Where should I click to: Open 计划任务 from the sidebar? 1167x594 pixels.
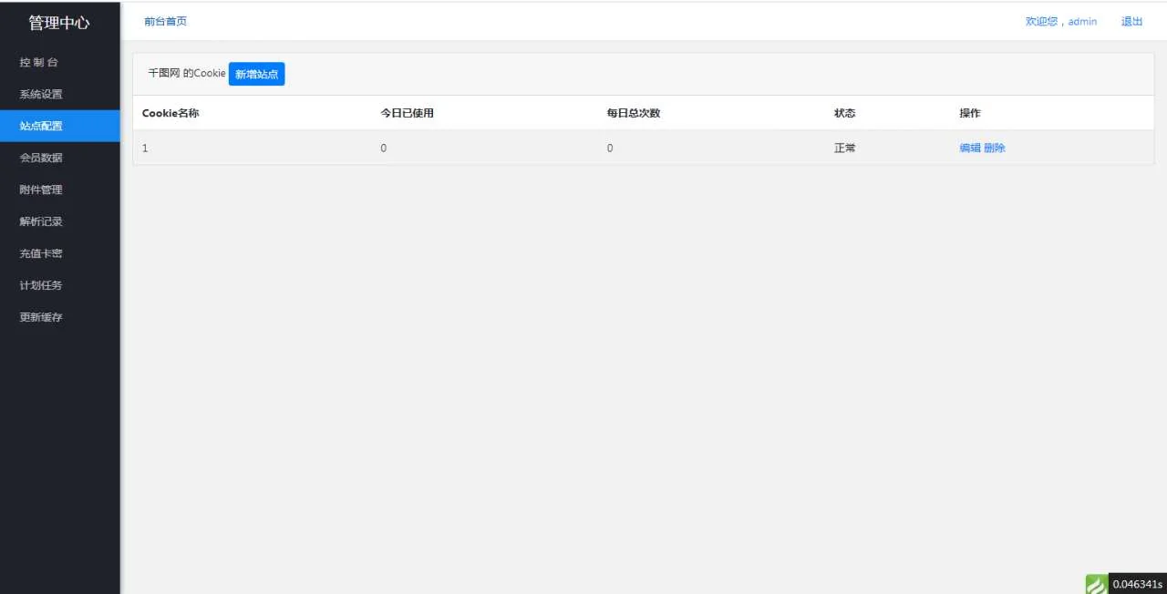point(41,286)
